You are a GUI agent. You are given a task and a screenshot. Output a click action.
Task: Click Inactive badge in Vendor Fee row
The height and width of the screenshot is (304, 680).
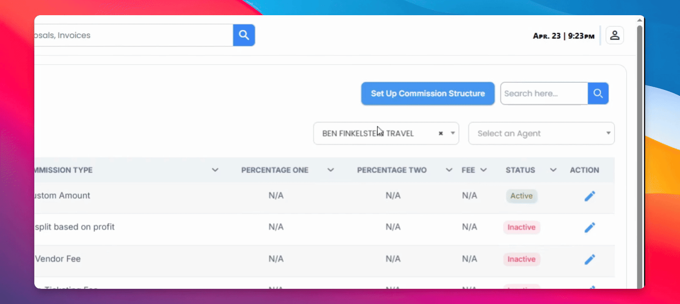pyautogui.click(x=521, y=259)
